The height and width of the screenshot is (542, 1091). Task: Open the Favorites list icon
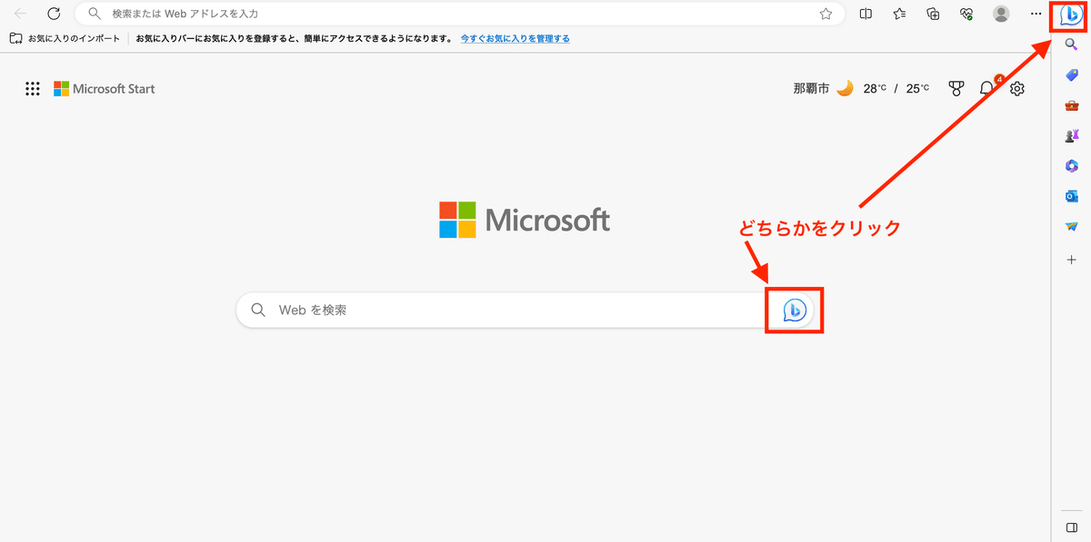coord(899,14)
